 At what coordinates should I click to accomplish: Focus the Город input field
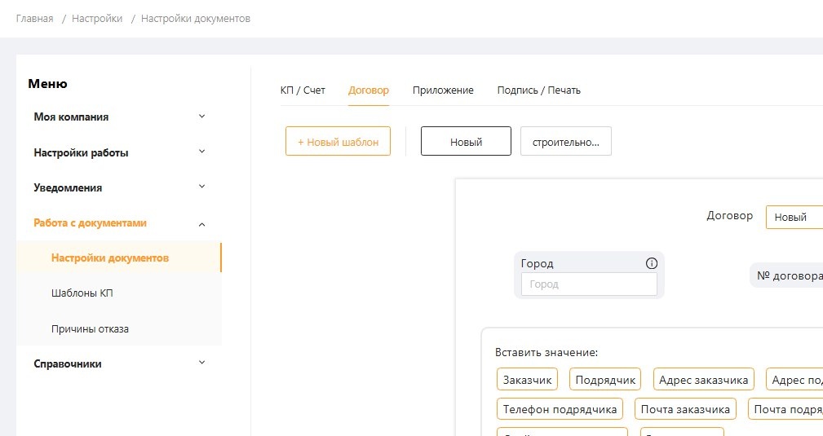click(x=589, y=284)
